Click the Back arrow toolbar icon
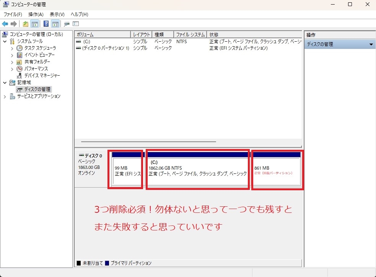The height and width of the screenshot is (277, 376). (5, 24)
